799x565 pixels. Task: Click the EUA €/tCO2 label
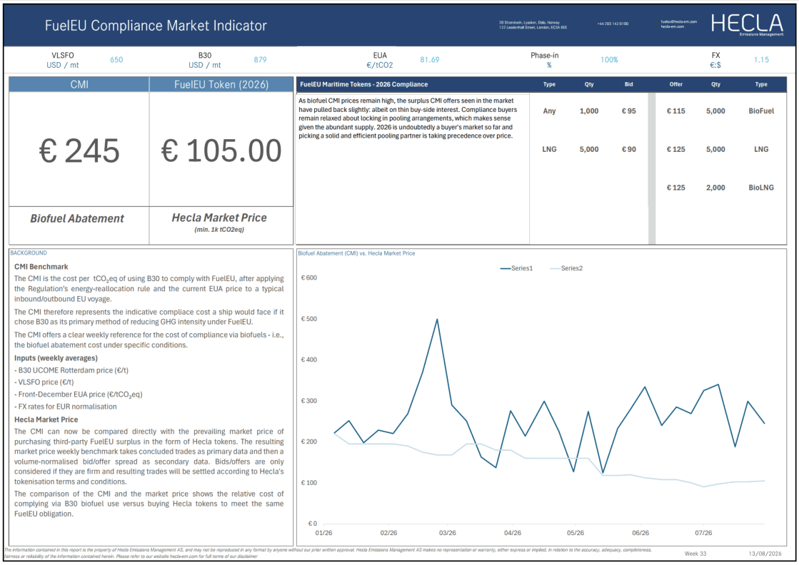(x=380, y=60)
